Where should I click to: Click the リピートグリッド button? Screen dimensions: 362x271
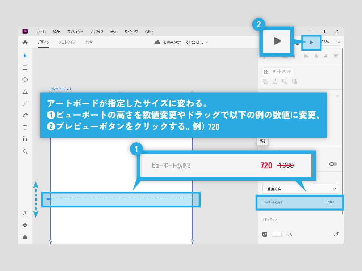click(x=278, y=72)
